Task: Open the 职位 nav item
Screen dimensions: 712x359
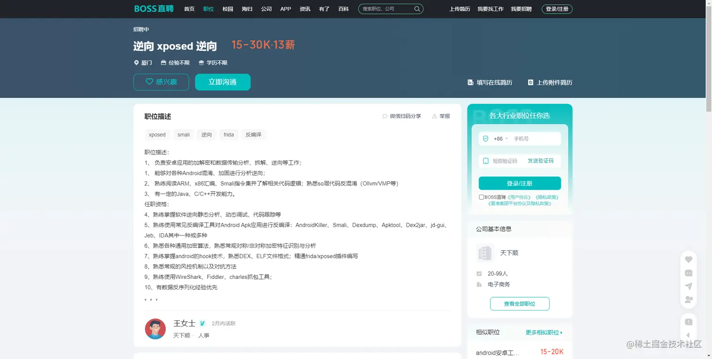Action: tap(209, 9)
